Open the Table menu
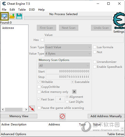 (22, 10)
